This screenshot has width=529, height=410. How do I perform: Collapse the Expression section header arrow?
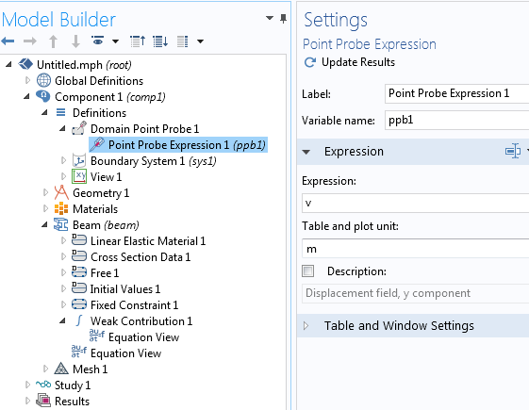click(306, 152)
